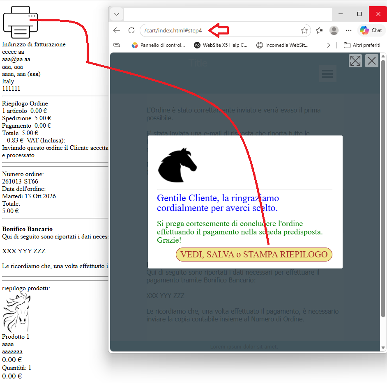Viewport: 387px width, 383px height.
Task: Click the scrollbar up arrow in the browser
Action: (383, 56)
